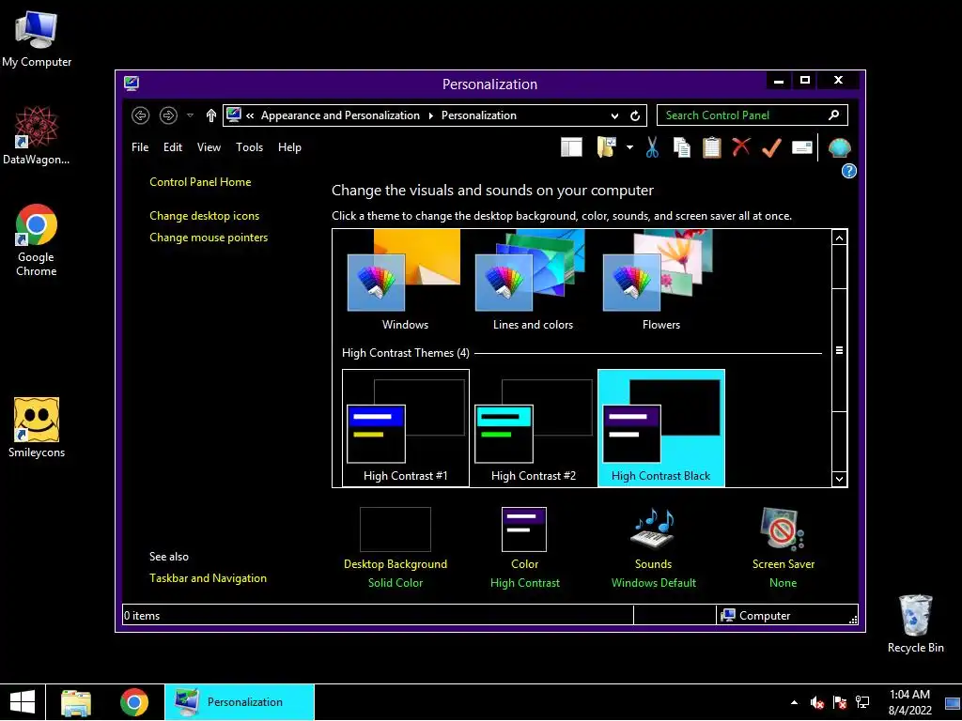Click the folder options toolbar icon
This screenshot has width=962, height=721.
pos(606,147)
